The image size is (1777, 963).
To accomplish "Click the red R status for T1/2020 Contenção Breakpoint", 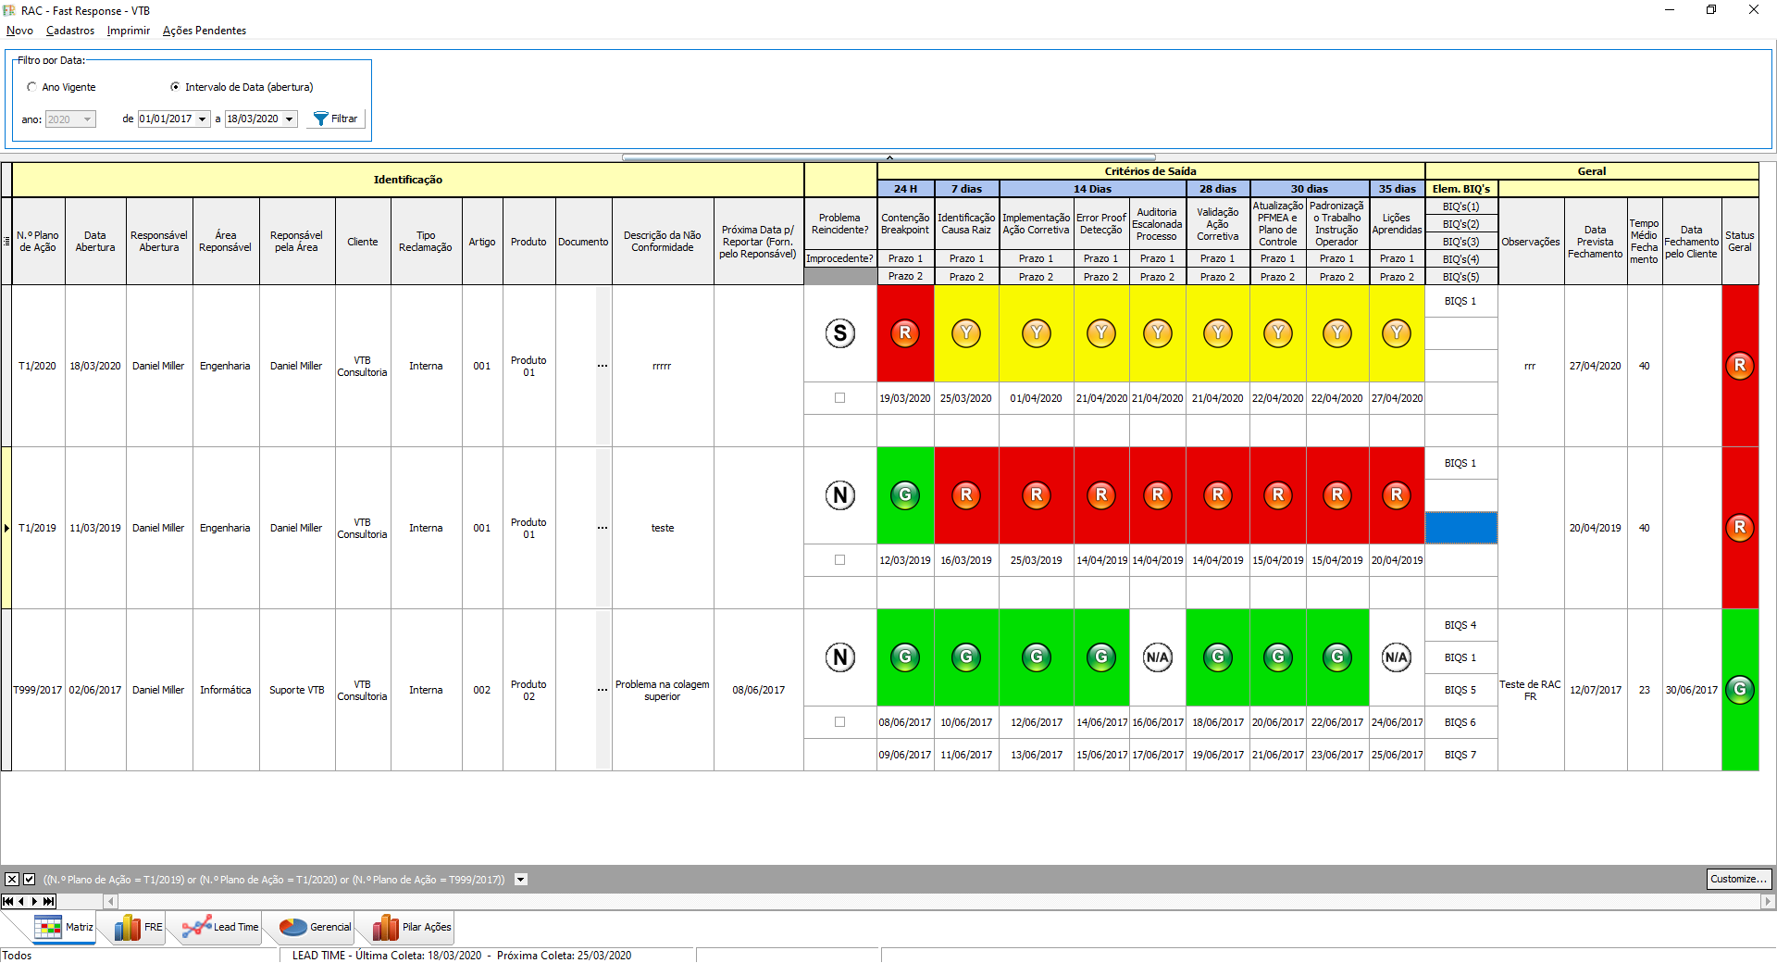I will tap(905, 333).
